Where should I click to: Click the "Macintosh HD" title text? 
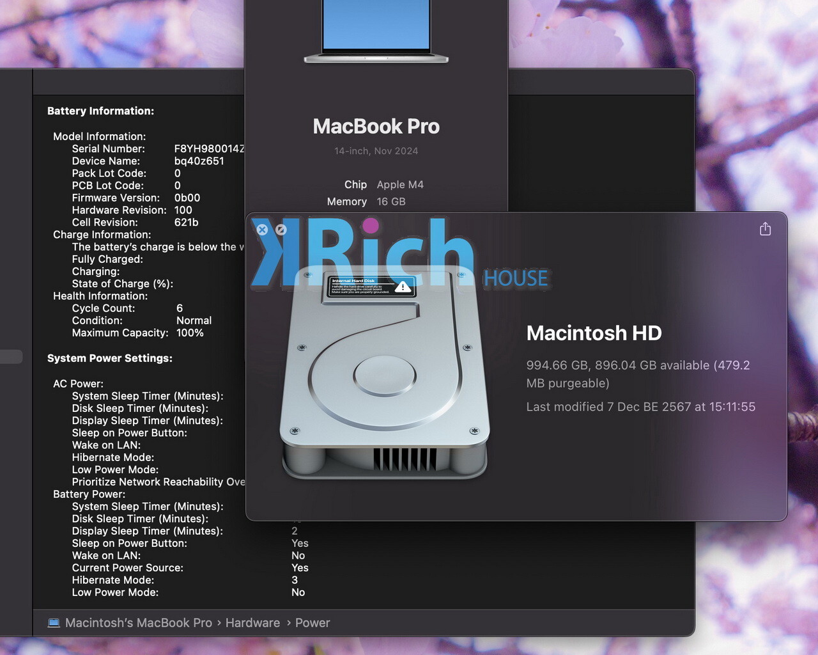pos(594,333)
